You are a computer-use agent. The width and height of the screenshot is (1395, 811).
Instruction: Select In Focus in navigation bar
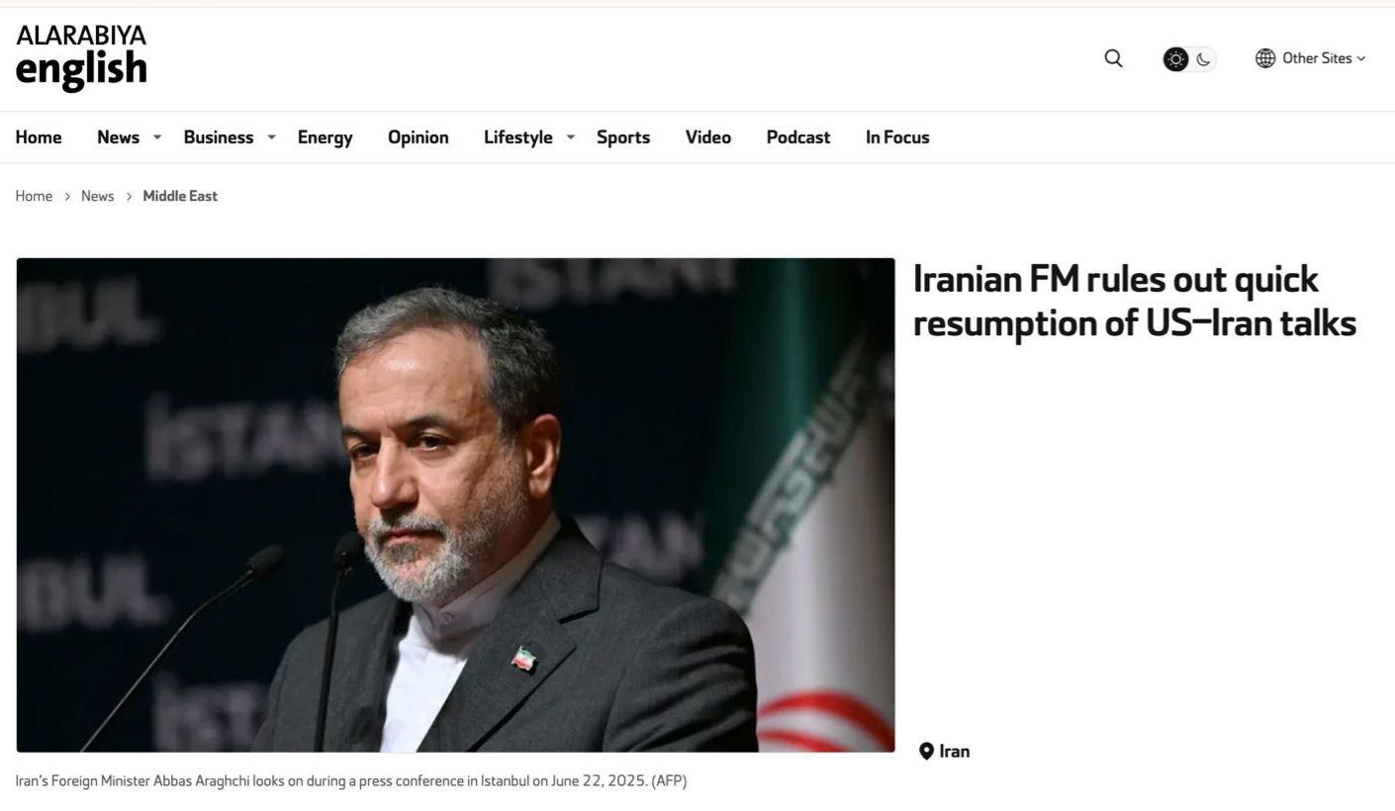pyautogui.click(x=897, y=137)
